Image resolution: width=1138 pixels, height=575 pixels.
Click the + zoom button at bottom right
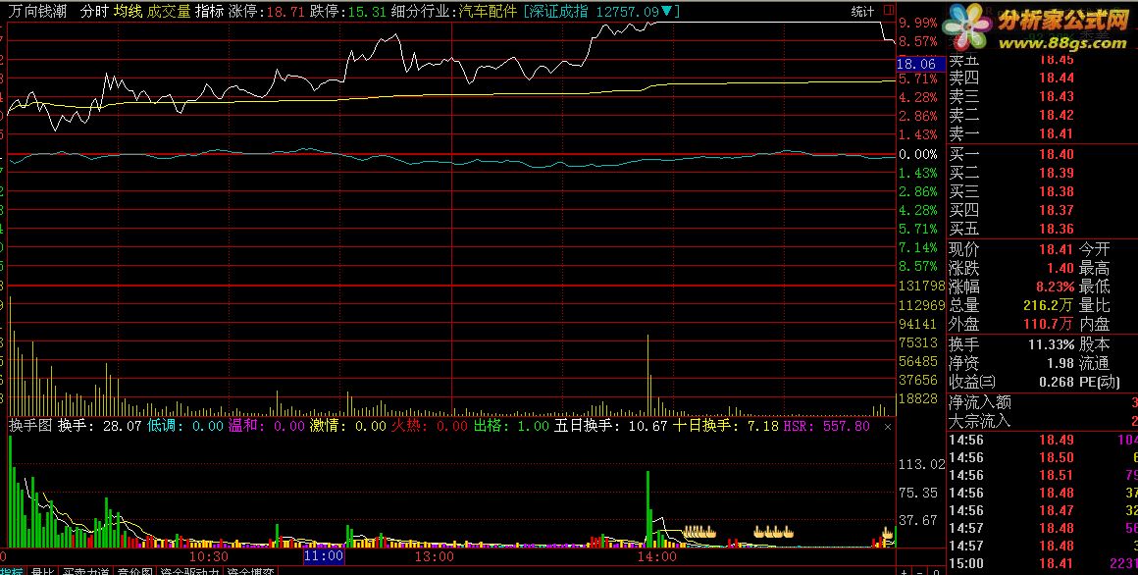904,572
